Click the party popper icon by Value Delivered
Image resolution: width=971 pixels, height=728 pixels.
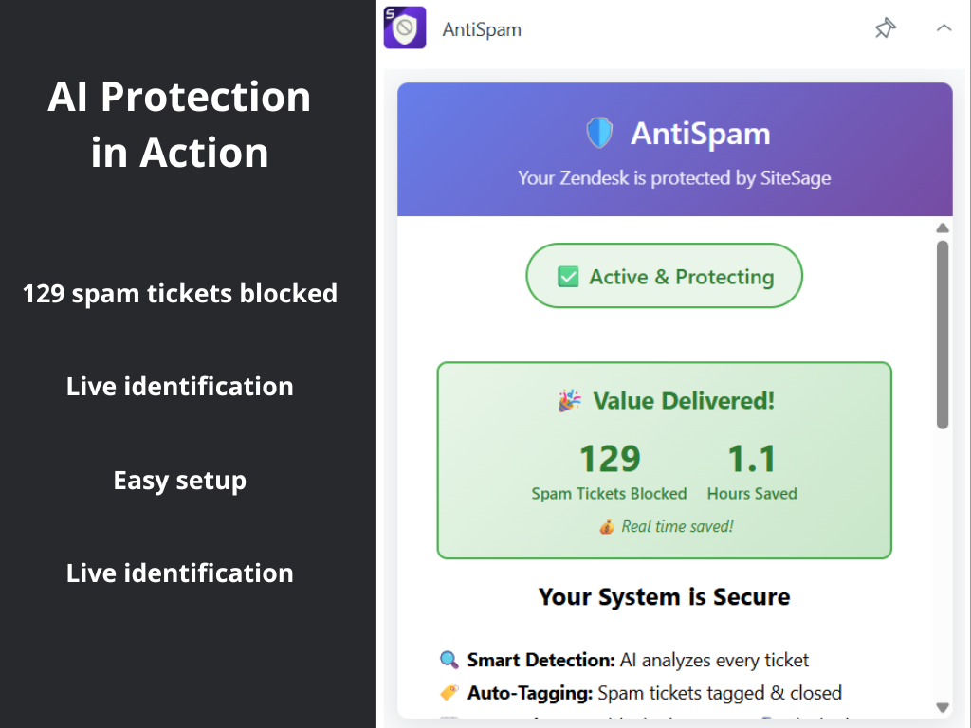[x=570, y=401]
